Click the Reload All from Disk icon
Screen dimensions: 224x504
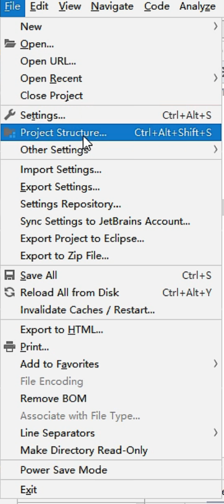point(10,292)
